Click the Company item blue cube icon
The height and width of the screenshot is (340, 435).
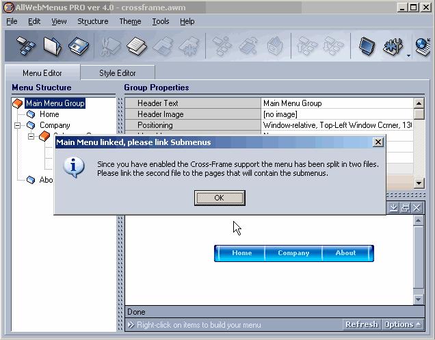click(31, 125)
